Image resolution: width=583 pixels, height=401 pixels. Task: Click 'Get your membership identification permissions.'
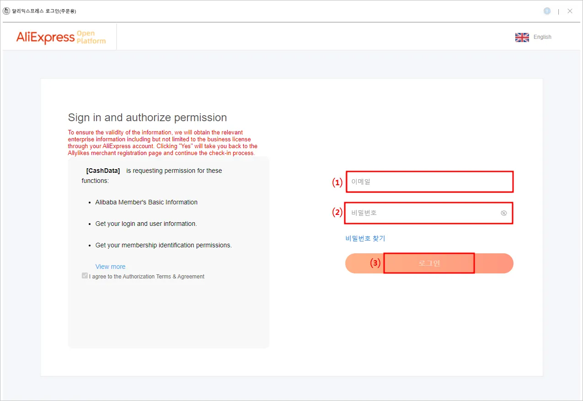click(163, 245)
